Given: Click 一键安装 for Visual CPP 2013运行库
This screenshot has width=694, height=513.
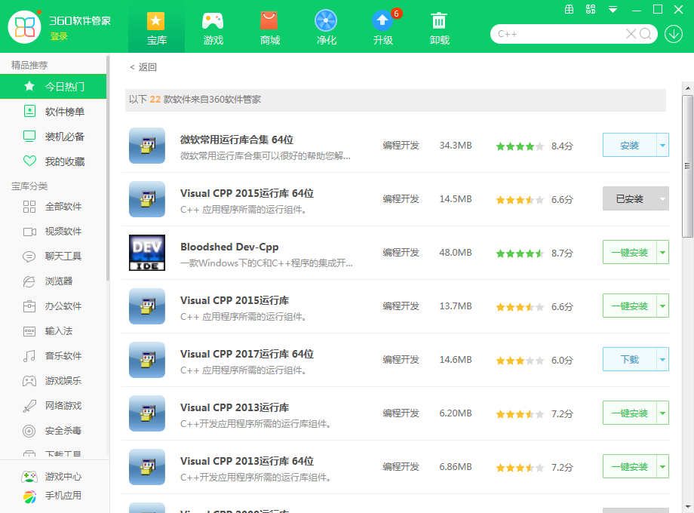Looking at the screenshot, I should click(629, 413).
